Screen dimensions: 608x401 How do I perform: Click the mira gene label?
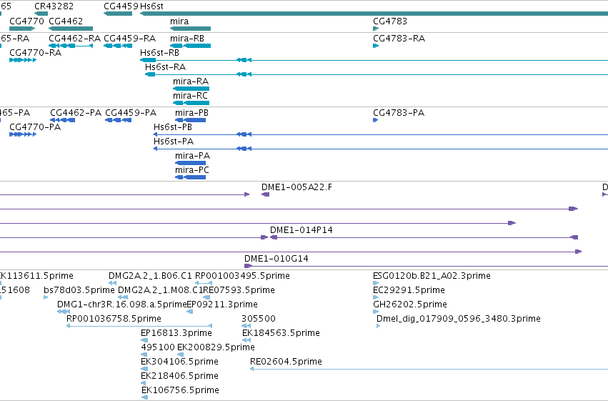click(x=179, y=21)
